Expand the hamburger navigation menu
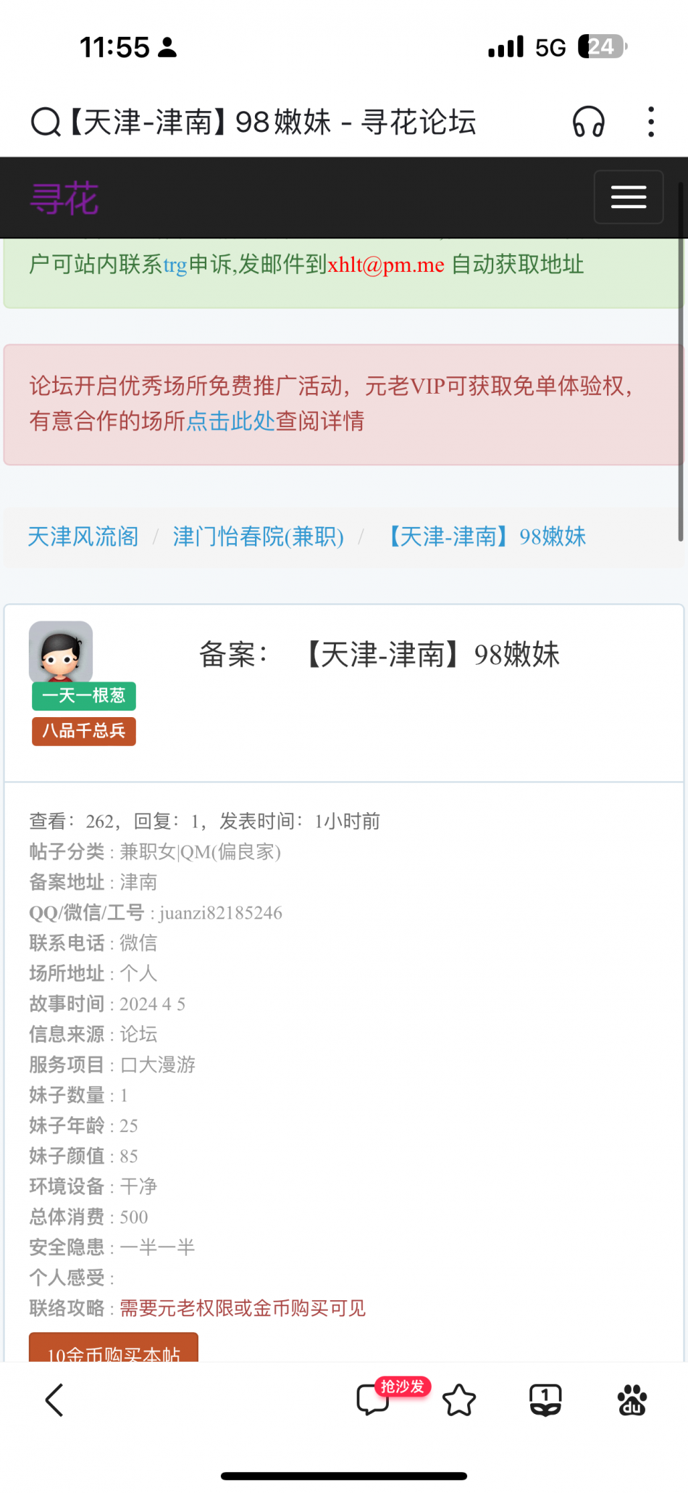Viewport: 688px width, 1493px height. [x=629, y=197]
